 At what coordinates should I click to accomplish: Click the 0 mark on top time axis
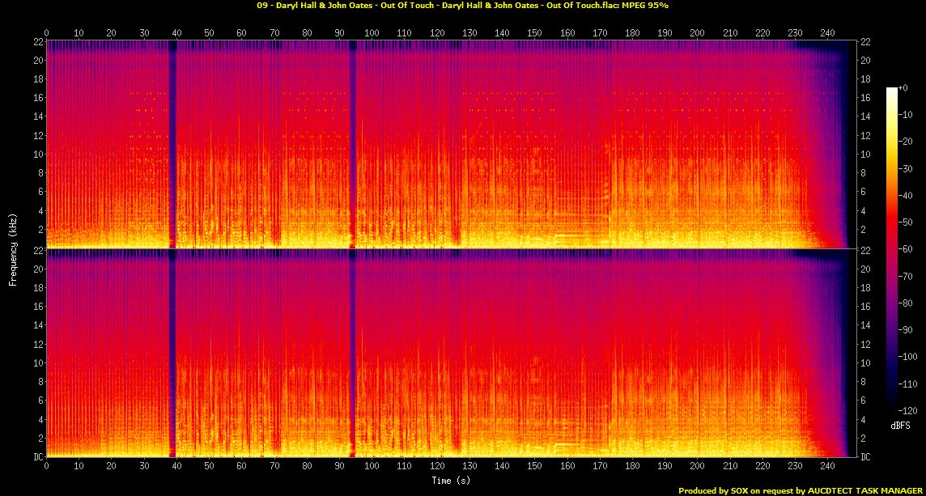pos(46,33)
